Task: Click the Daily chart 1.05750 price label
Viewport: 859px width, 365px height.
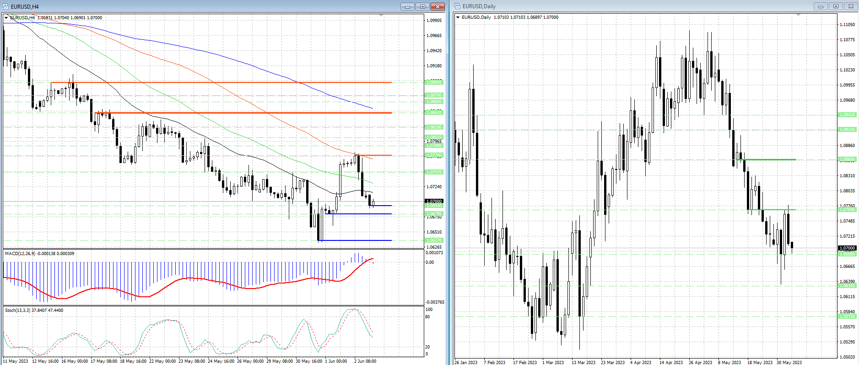Action: click(x=847, y=316)
